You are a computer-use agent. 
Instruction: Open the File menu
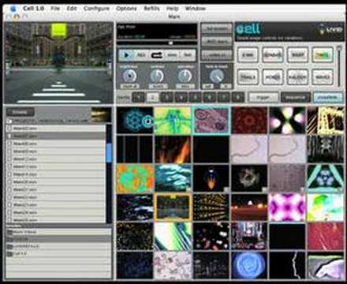pos(55,9)
